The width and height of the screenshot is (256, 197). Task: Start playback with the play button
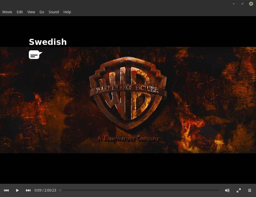click(17, 190)
